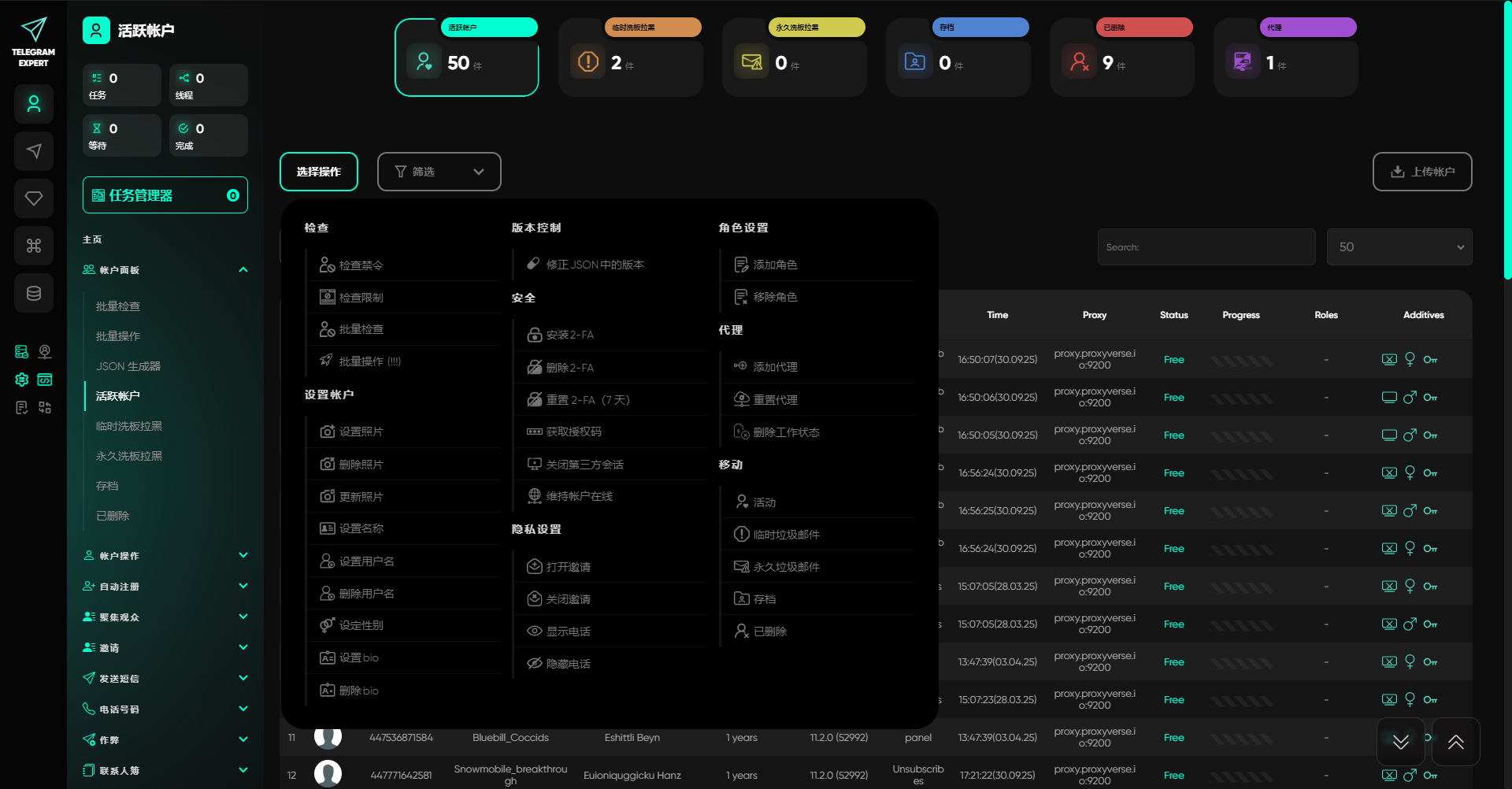Click the scroll-to-bottom double chevron button

[x=1400, y=742]
